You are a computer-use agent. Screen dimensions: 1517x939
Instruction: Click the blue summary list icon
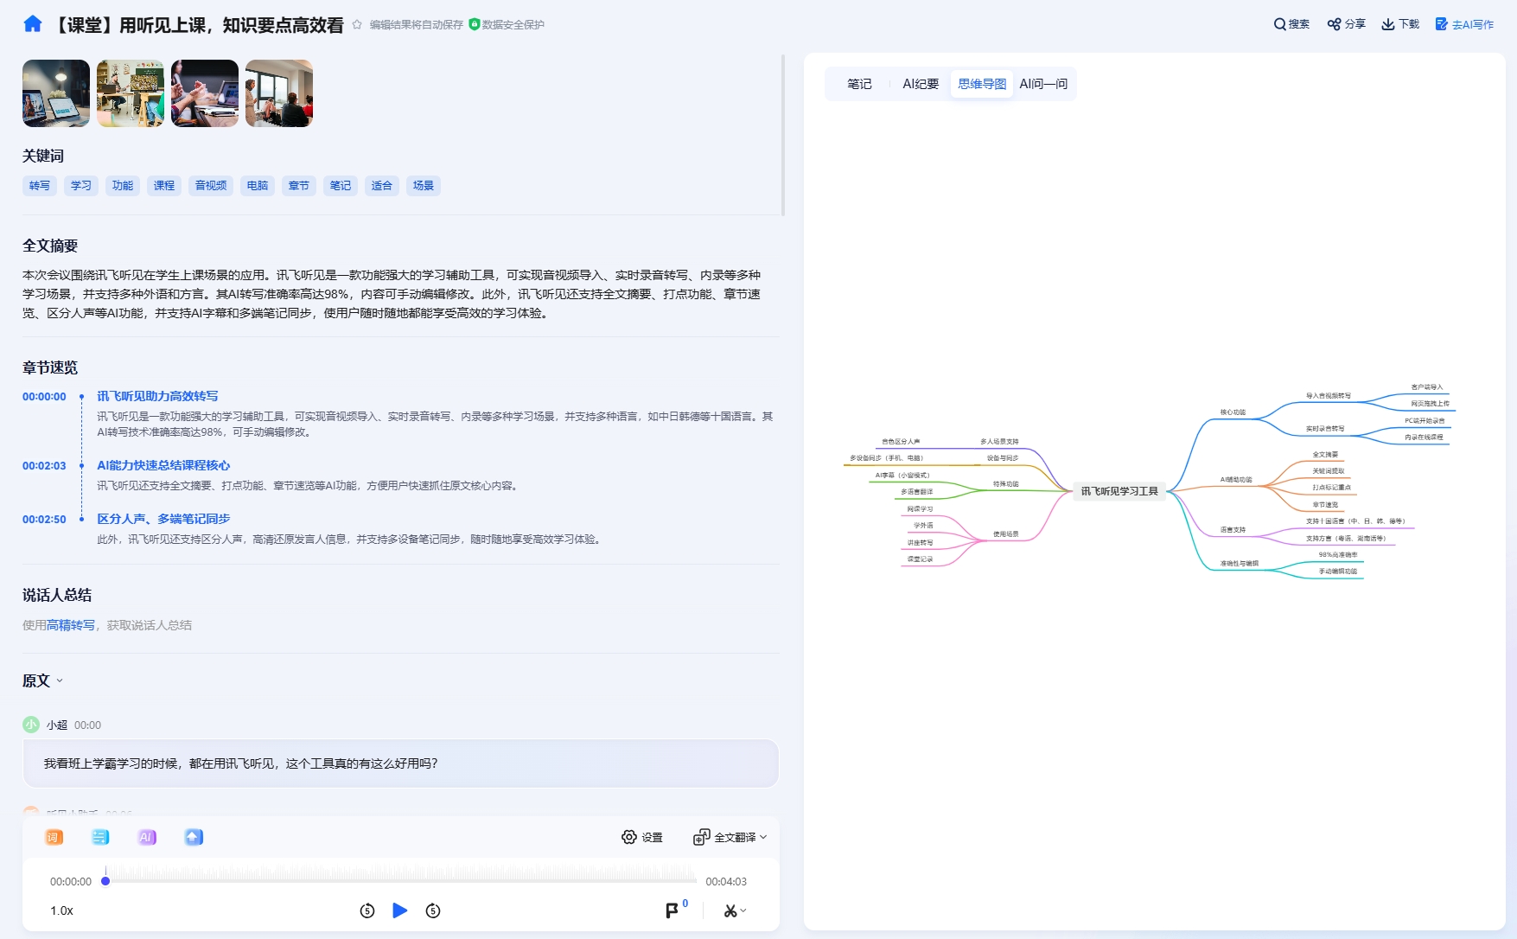(x=100, y=837)
